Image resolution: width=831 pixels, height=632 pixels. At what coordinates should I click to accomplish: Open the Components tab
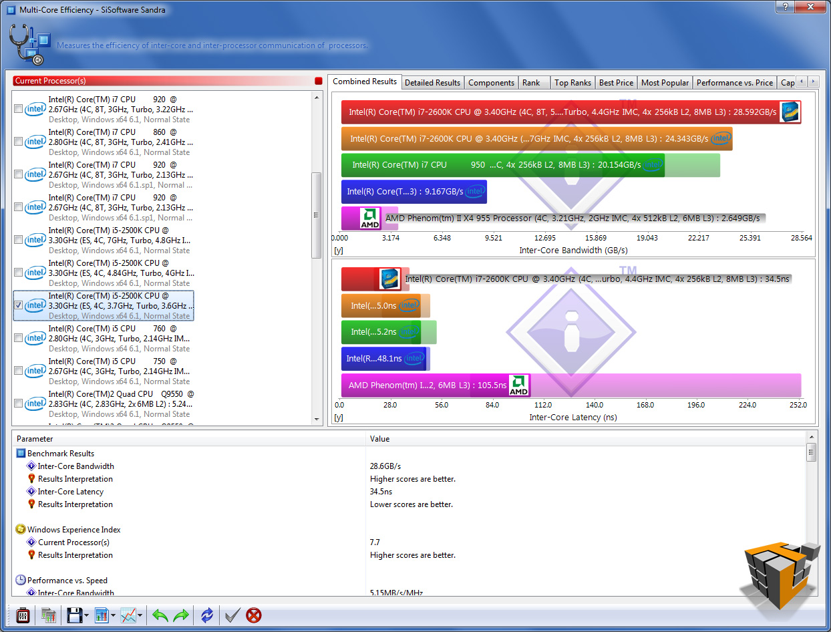point(491,83)
